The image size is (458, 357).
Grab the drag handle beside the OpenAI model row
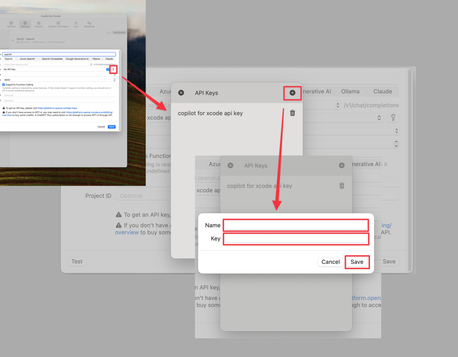coord(13,40)
